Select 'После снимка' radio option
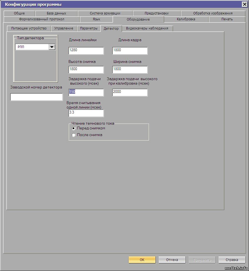Image resolution: width=249 pixels, height=271 pixels. [73, 135]
